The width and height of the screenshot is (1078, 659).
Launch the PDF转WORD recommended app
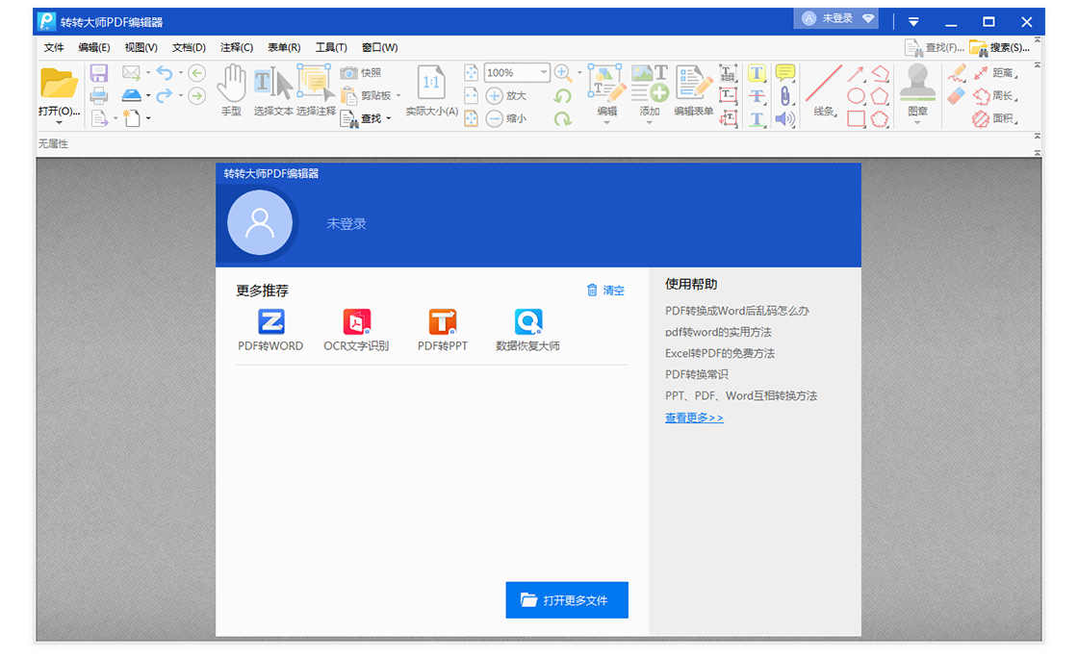click(x=270, y=331)
